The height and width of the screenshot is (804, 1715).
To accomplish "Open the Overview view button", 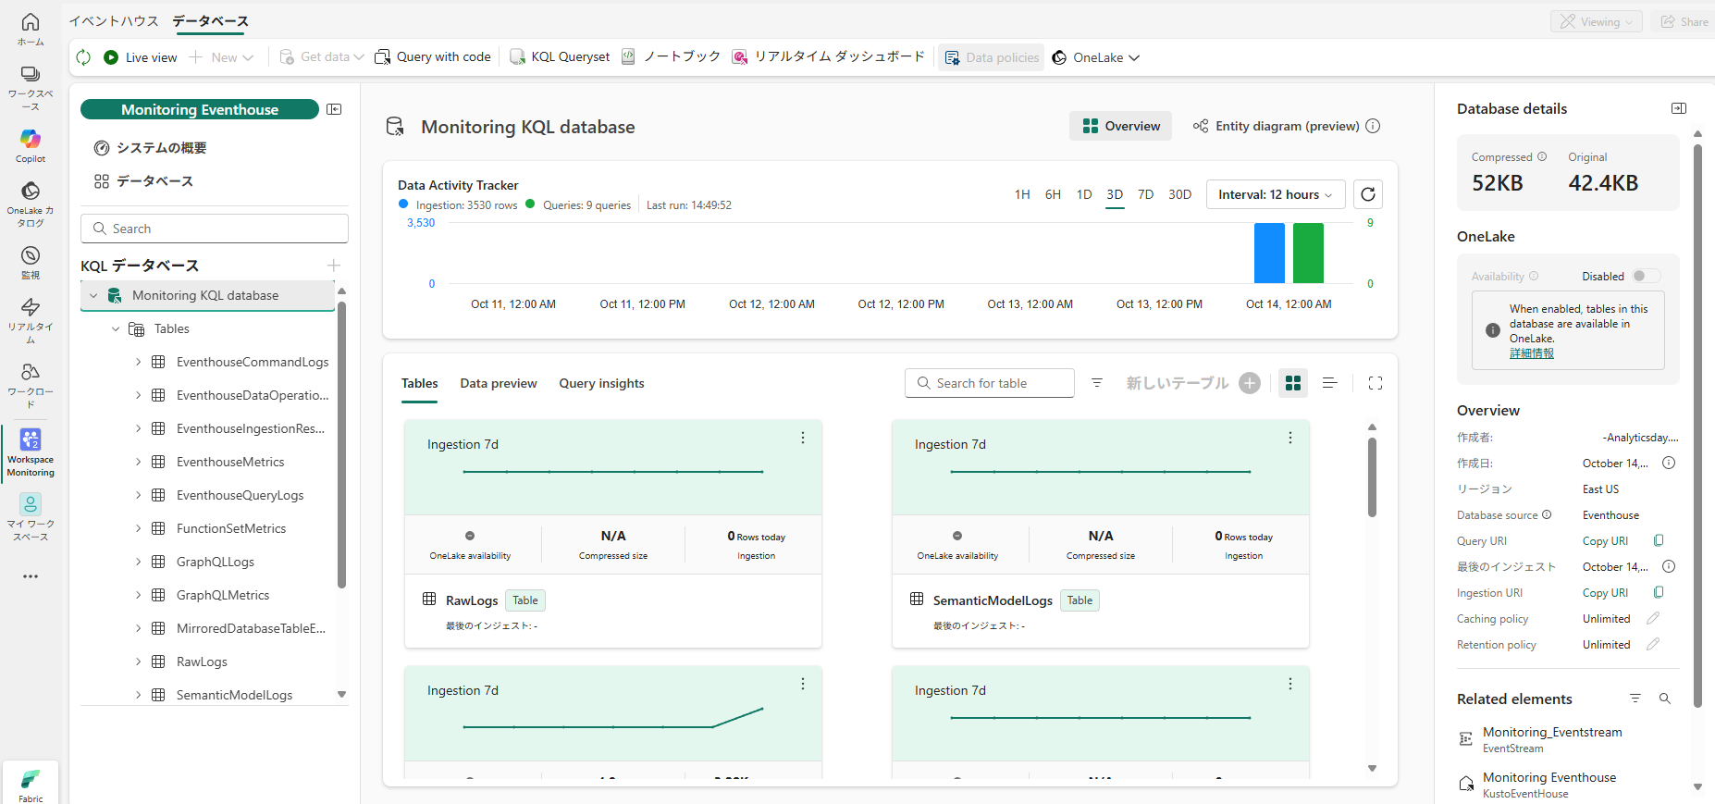I will (1121, 126).
